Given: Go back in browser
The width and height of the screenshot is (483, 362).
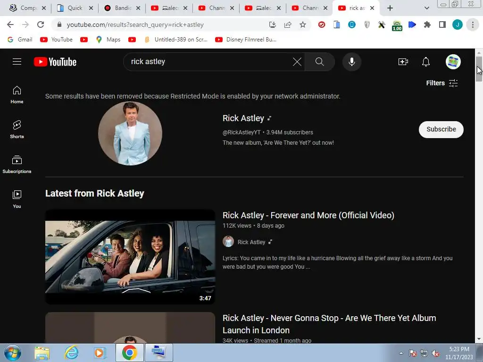Looking at the screenshot, I should click(10, 25).
